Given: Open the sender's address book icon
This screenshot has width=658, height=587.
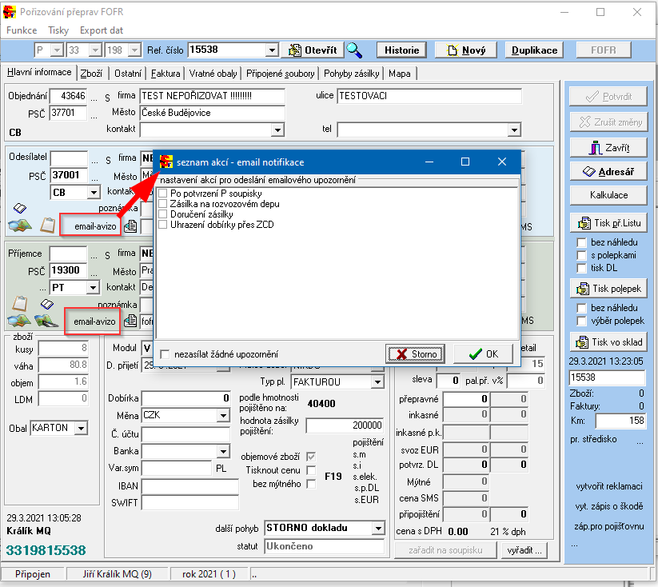Looking at the screenshot, I should coord(20,207).
